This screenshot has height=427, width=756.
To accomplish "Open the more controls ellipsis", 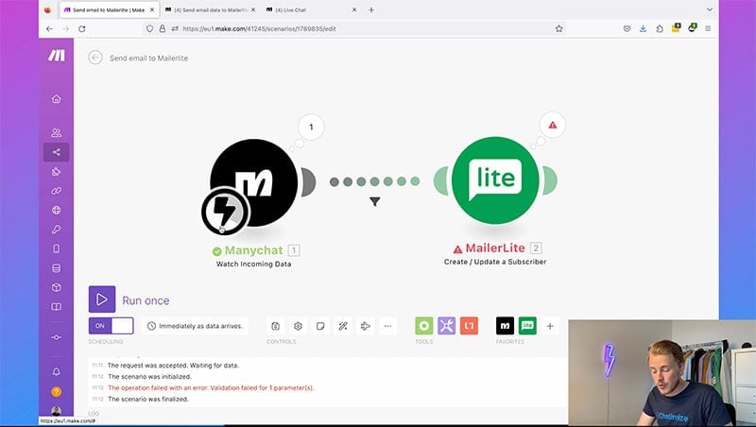I will pos(387,326).
